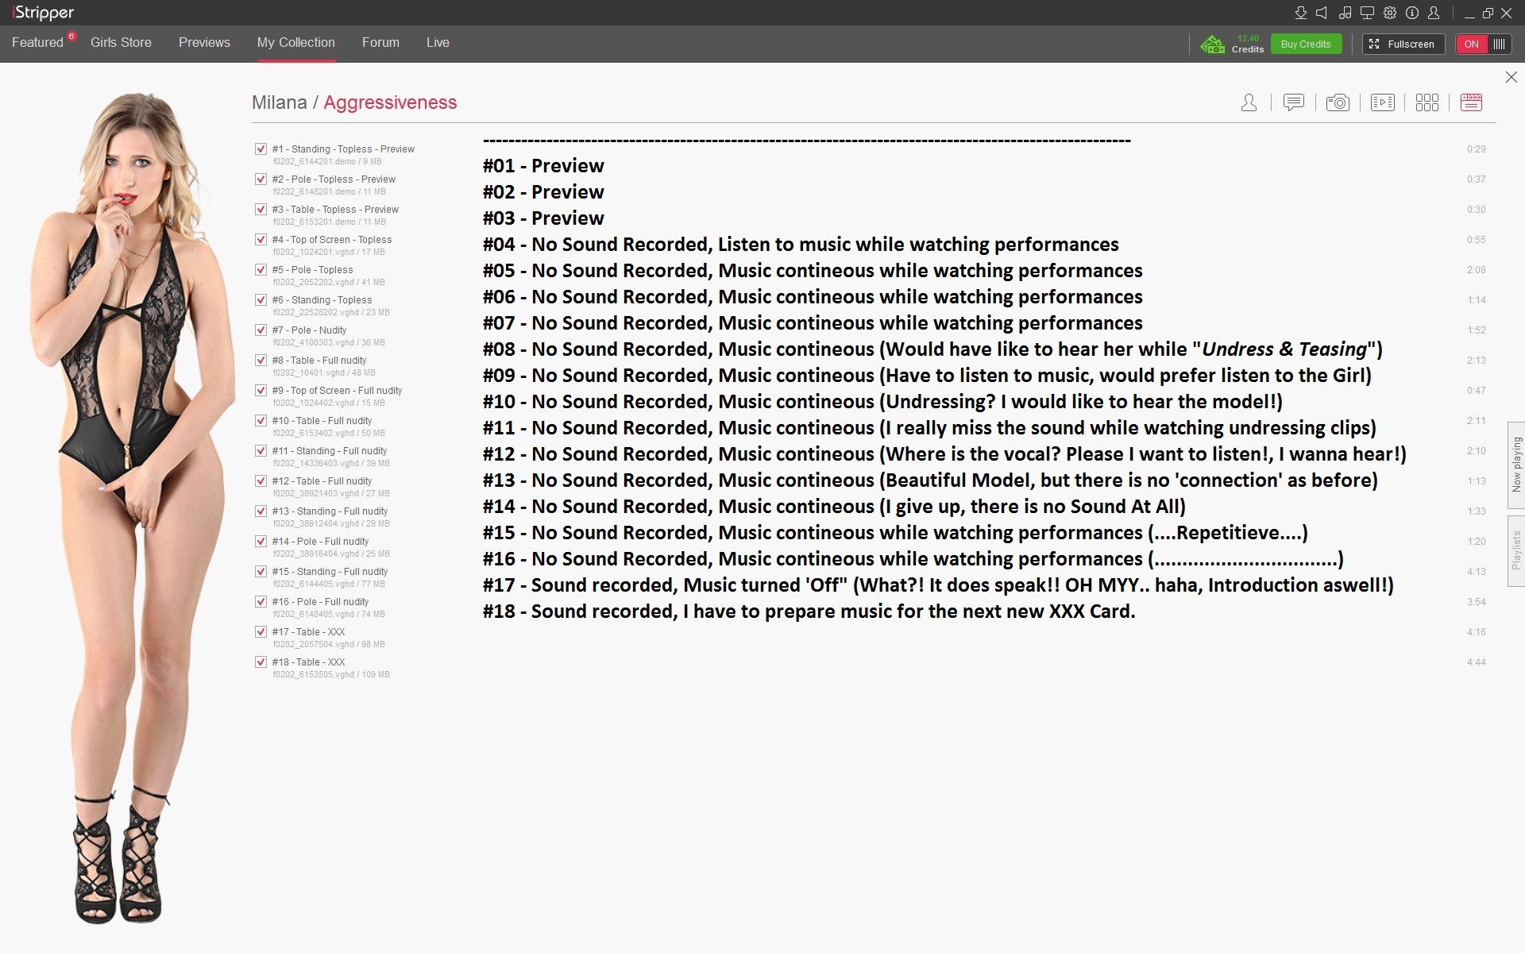This screenshot has width=1525, height=953.
Task: Click the music notes icon
Action: coord(1345,13)
